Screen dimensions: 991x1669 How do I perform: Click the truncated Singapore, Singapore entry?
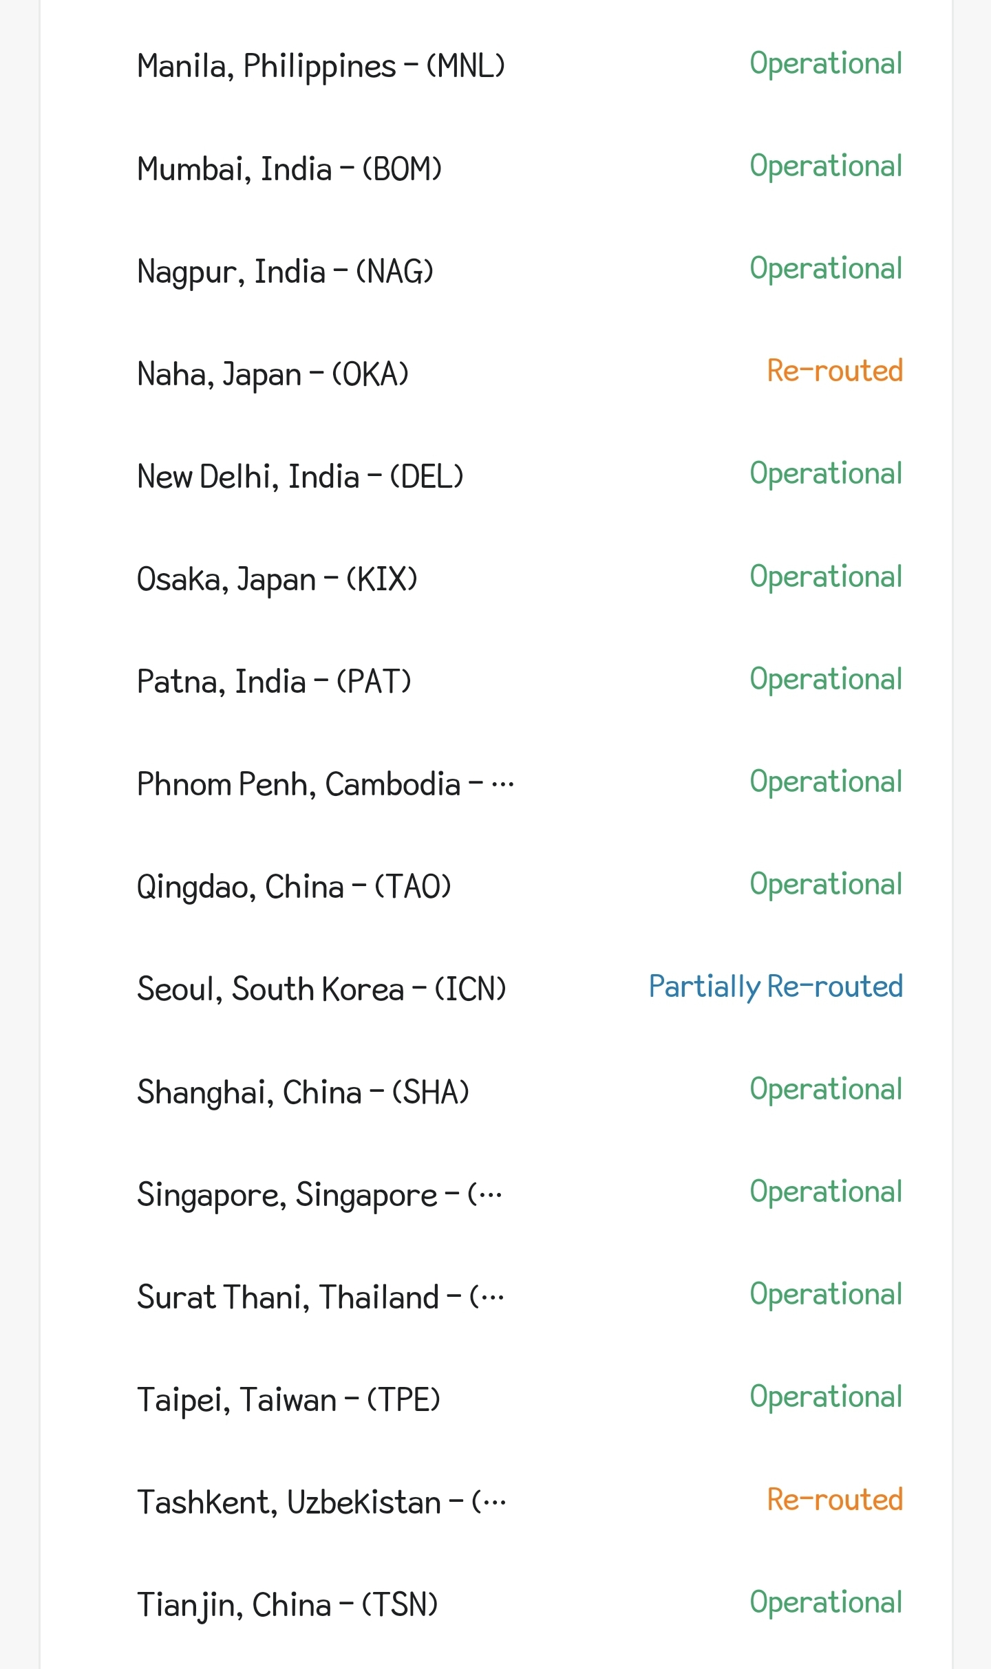(x=319, y=1195)
